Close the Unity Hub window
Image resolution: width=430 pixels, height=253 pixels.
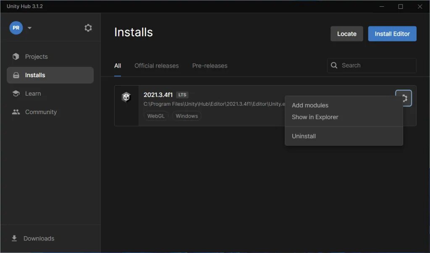point(420,6)
